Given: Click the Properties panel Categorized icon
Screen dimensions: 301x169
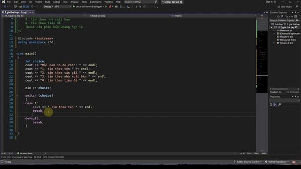Looking at the screenshot, I should pos(271,105).
